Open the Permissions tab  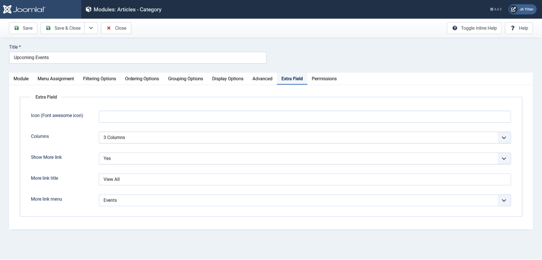click(324, 78)
